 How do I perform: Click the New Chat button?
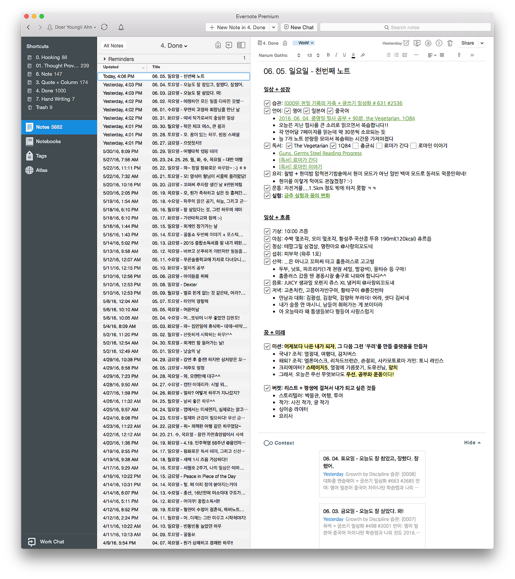click(x=299, y=27)
